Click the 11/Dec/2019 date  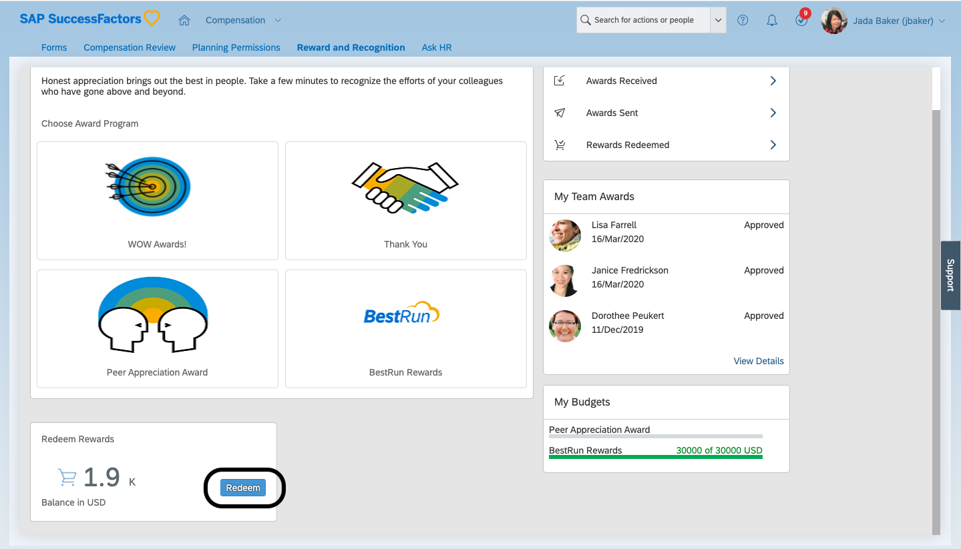coord(618,330)
